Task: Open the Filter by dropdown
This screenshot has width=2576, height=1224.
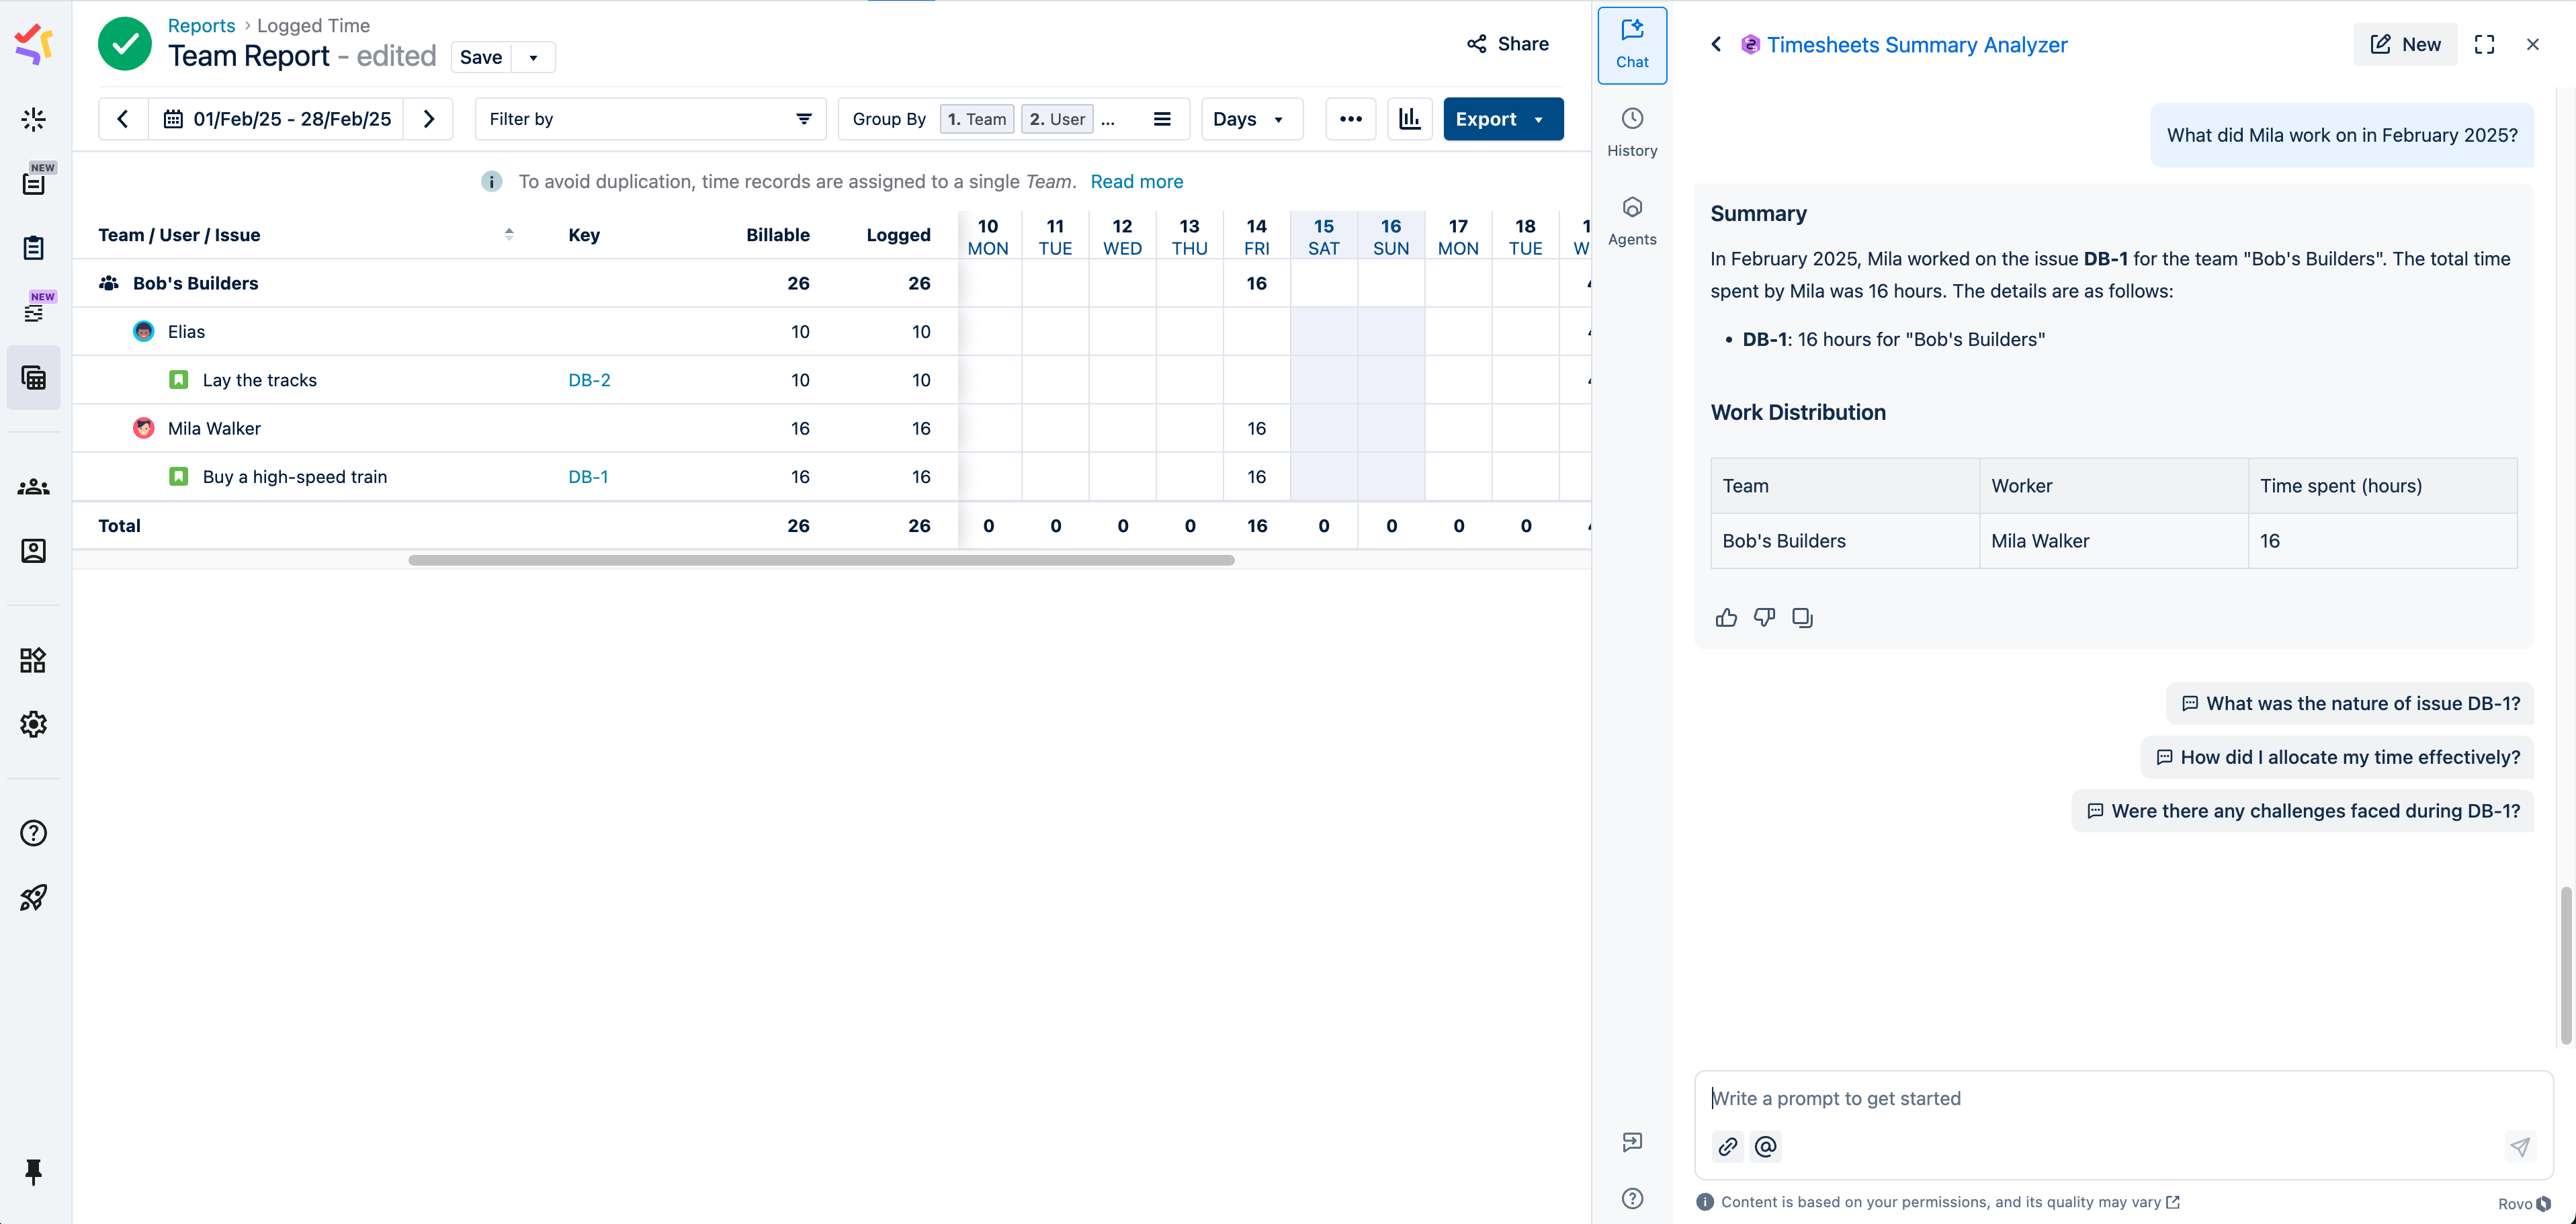Action: [x=650, y=119]
